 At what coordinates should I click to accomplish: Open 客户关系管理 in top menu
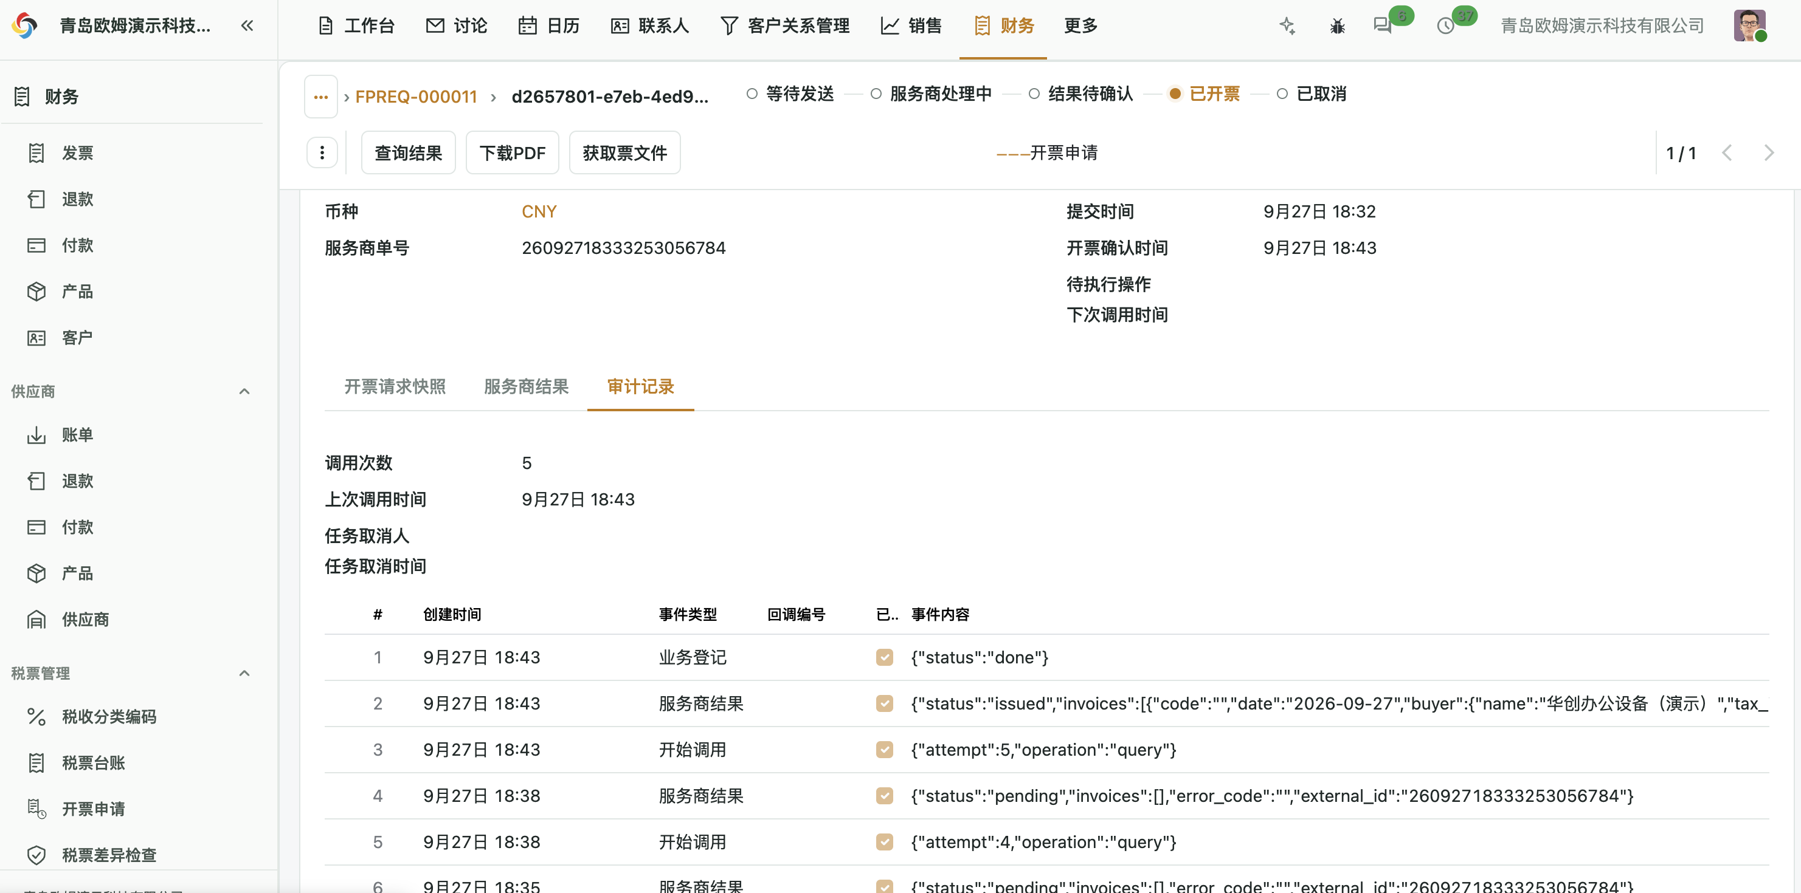(784, 26)
